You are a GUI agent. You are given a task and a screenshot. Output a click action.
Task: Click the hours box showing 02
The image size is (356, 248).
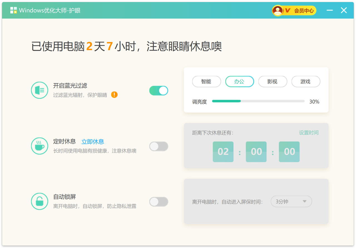223,152
